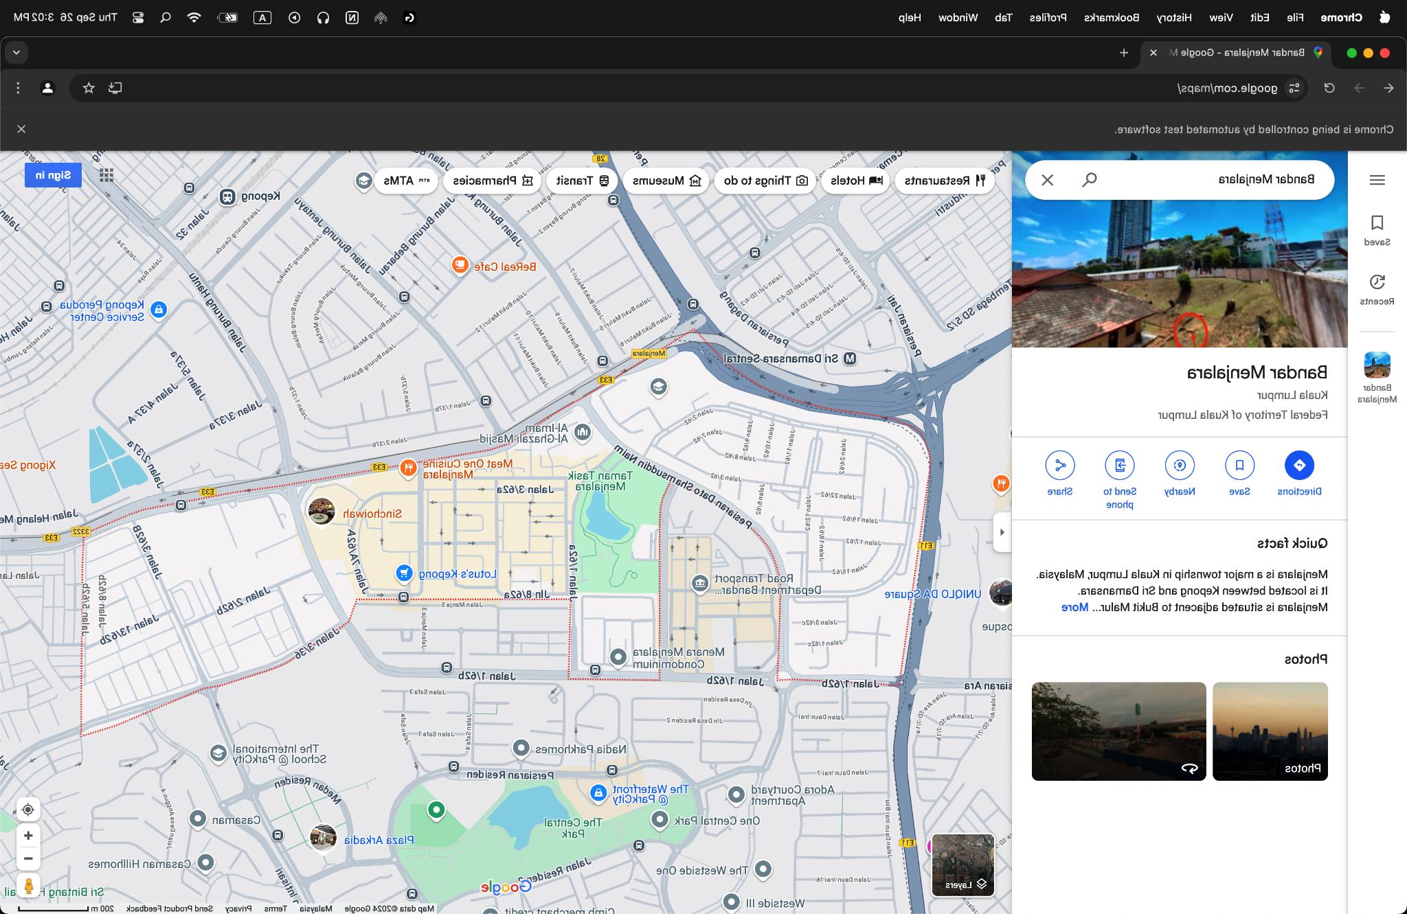Filter map by Restaurants chip
Screen dimensions: 1407x914
945,181
